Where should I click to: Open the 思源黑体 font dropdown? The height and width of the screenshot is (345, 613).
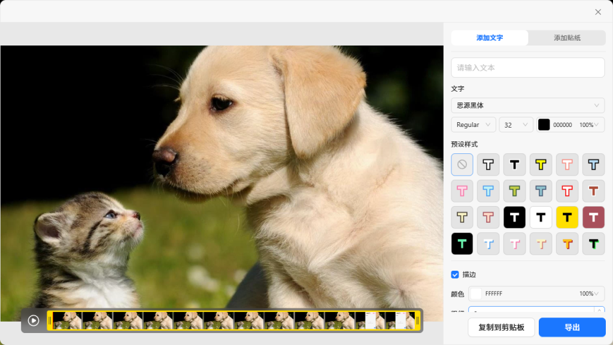[527, 105]
